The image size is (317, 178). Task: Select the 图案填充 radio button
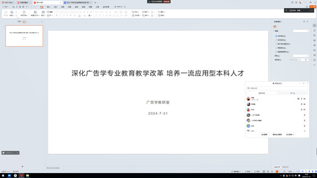tap(276, 48)
